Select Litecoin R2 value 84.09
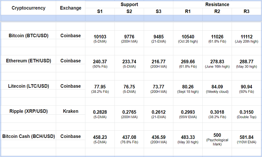262x157 pixels. click(x=217, y=87)
